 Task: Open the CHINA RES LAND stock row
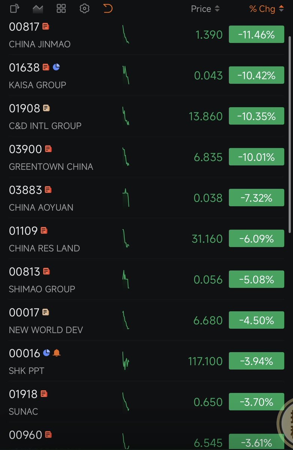tap(146, 238)
